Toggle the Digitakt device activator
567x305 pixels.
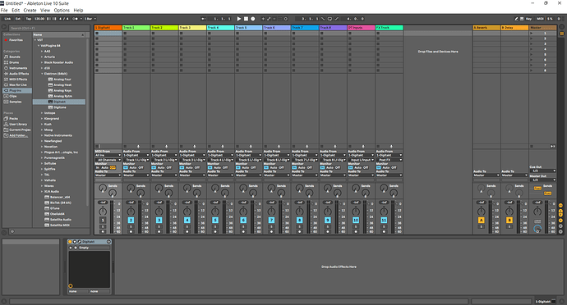coord(70,242)
